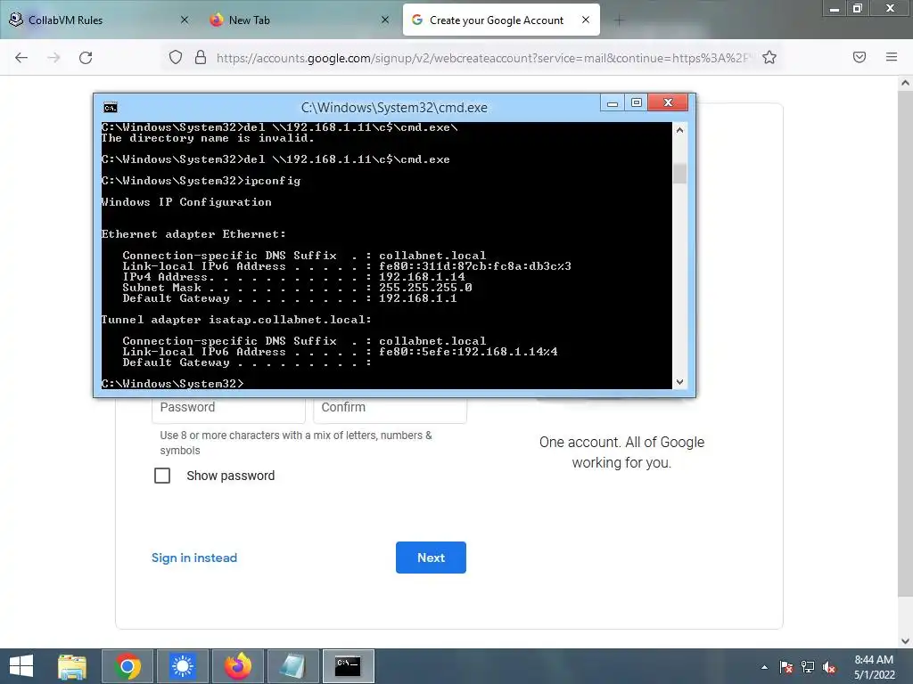Screen dimensions: 913x684
Task: Click the padlock site security icon
Action: [x=201, y=58]
